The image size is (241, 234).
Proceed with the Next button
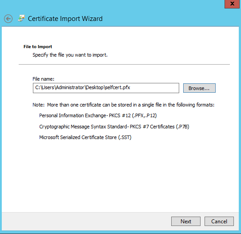[186, 222]
